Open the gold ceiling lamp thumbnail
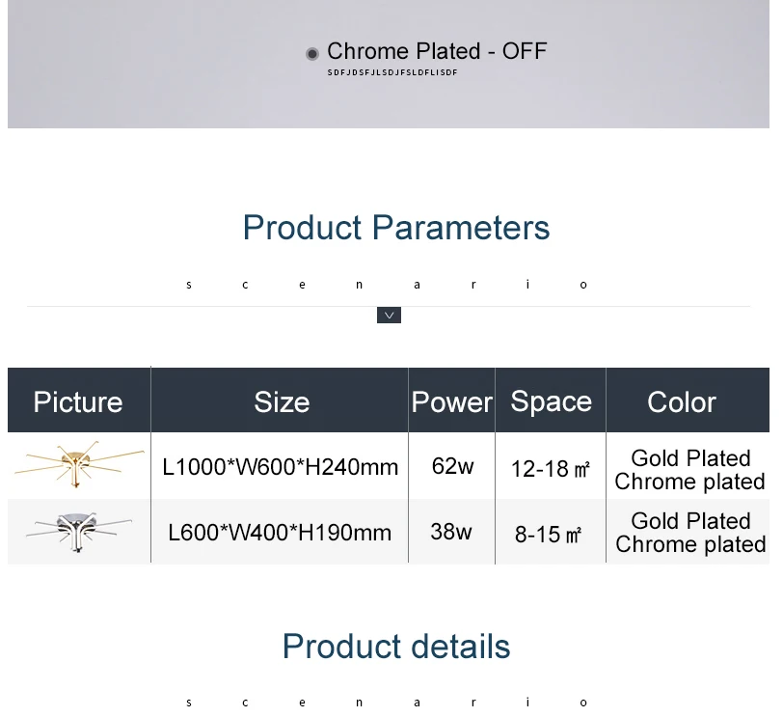783x717 pixels. pyautogui.click(x=79, y=464)
